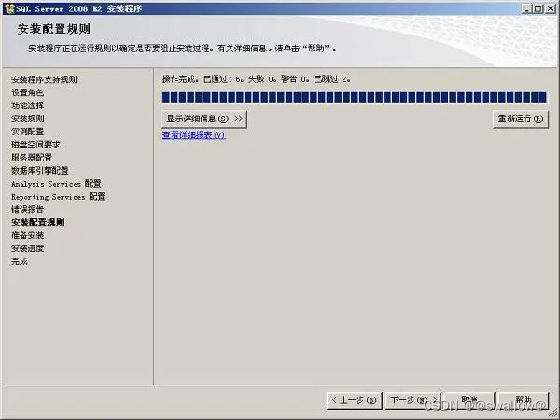The height and width of the screenshot is (420, 560).
Task: Select 安装规则 step in sidebar
Action: [27, 119]
